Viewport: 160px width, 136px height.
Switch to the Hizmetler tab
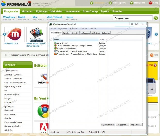pos(75,33)
